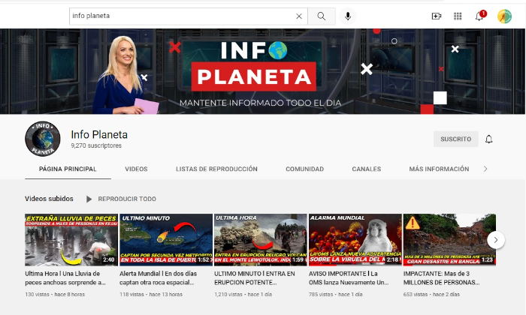Click '118 vistas · hace 13 horas' text
This screenshot has height=315, width=526.
pyautogui.click(x=151, y=295)
